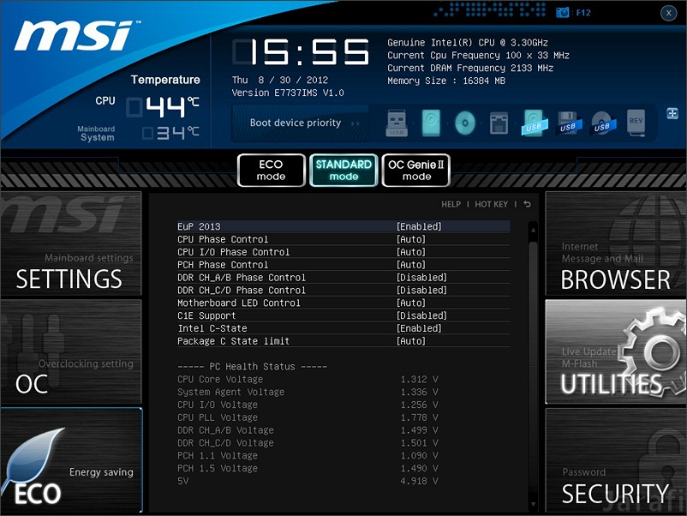Click the System Agent Voltage 1.336 V reading
687x516 pixels.
pyautogui.click(x=419, y=392)
